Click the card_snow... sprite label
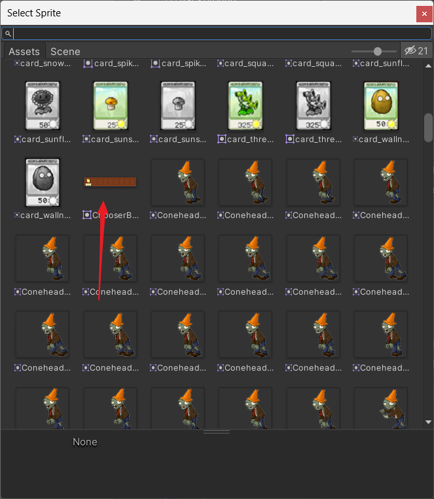434x499 pixels. click(x=46, y=64)
